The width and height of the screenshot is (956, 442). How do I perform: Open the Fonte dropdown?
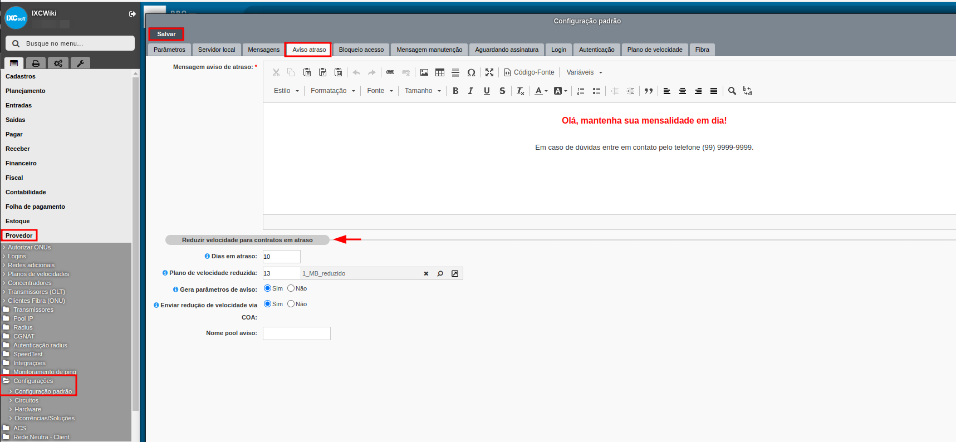click(x=380, y=91)
